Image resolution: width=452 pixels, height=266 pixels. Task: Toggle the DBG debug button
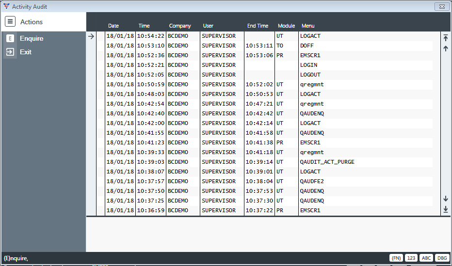tap(442, 258)
